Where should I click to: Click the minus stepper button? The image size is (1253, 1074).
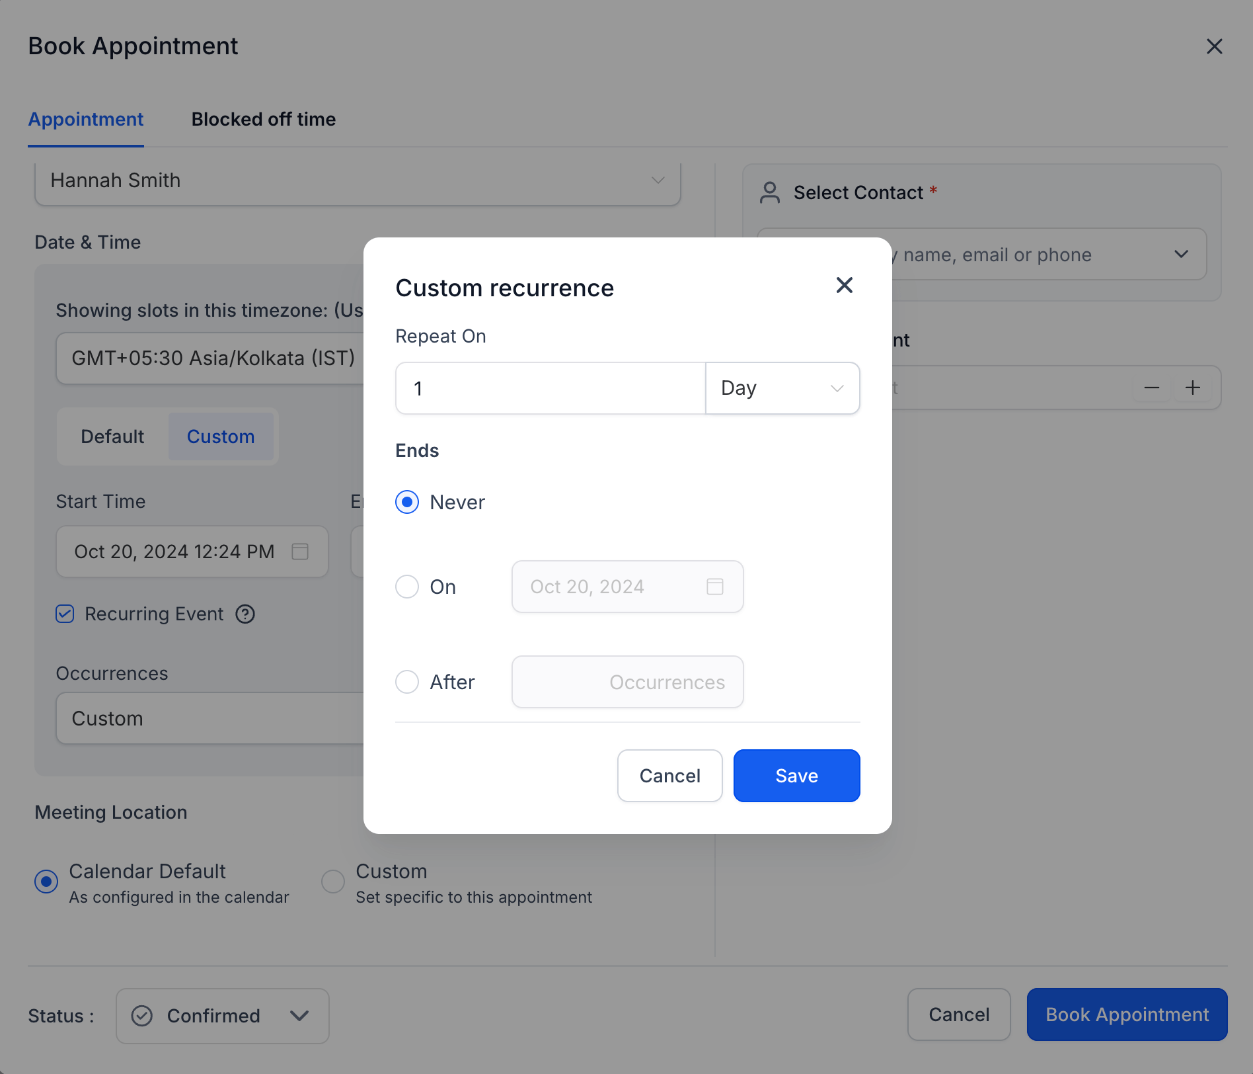(1152, 388)
